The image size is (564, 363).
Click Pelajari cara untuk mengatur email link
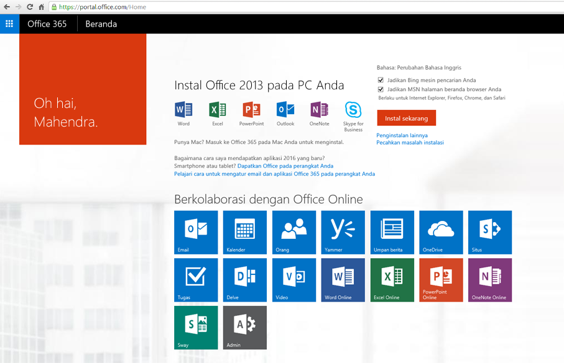pyautogui.click(x=274, y=174)
